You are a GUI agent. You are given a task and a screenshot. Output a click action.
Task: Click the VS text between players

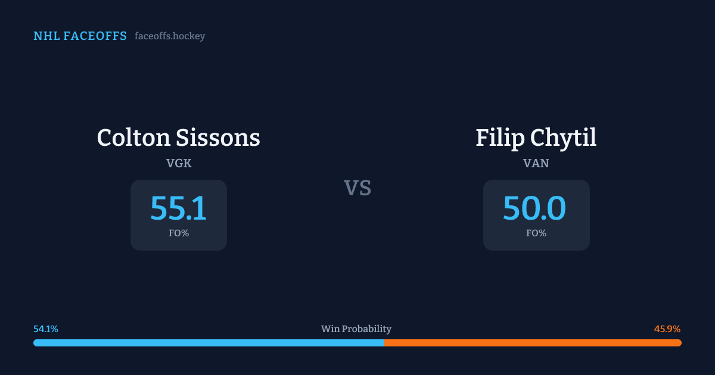pos(357,188)
